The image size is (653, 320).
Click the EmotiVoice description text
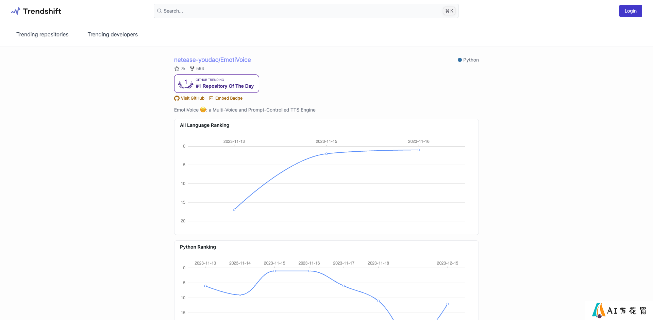pos(245,110)
